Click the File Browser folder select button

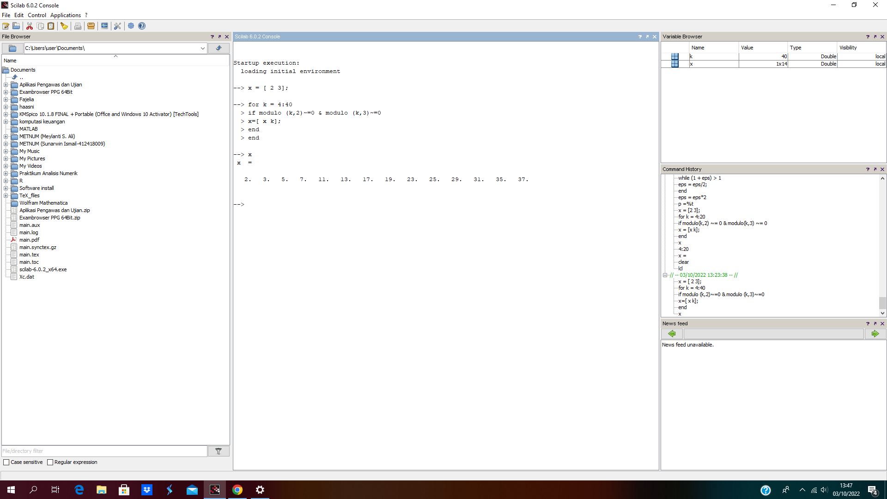(x=12, y=48)
